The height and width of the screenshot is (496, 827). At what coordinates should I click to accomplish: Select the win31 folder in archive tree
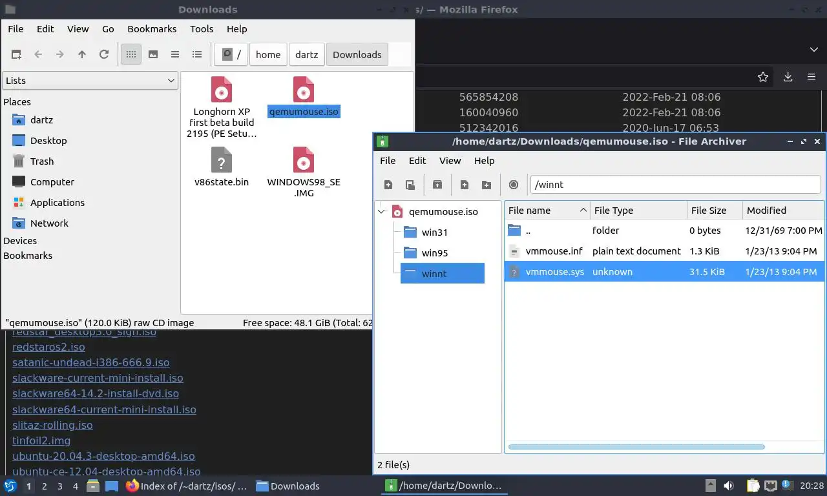pos(434,232)
